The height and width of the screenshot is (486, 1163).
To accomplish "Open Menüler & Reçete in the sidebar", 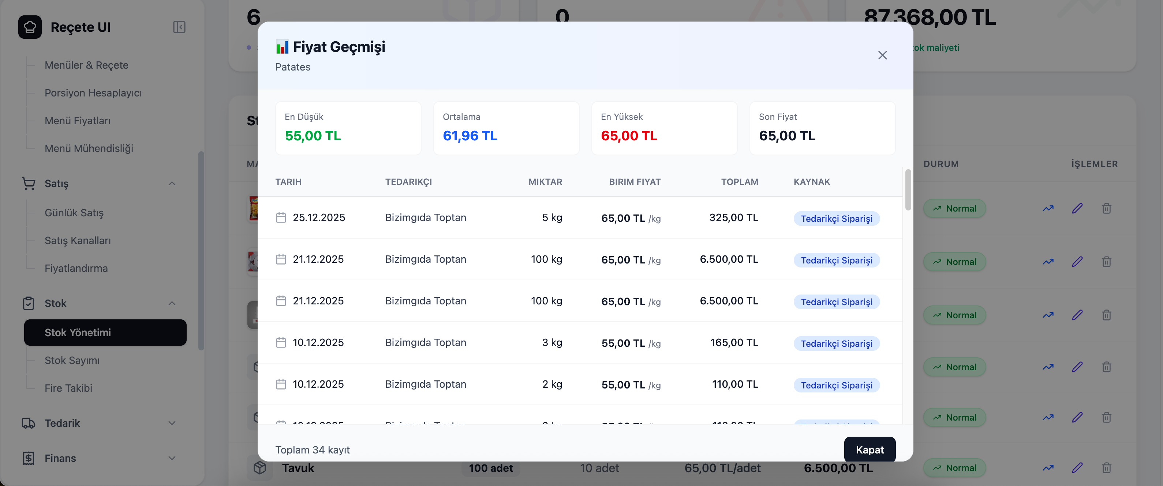I will [86, 65].
